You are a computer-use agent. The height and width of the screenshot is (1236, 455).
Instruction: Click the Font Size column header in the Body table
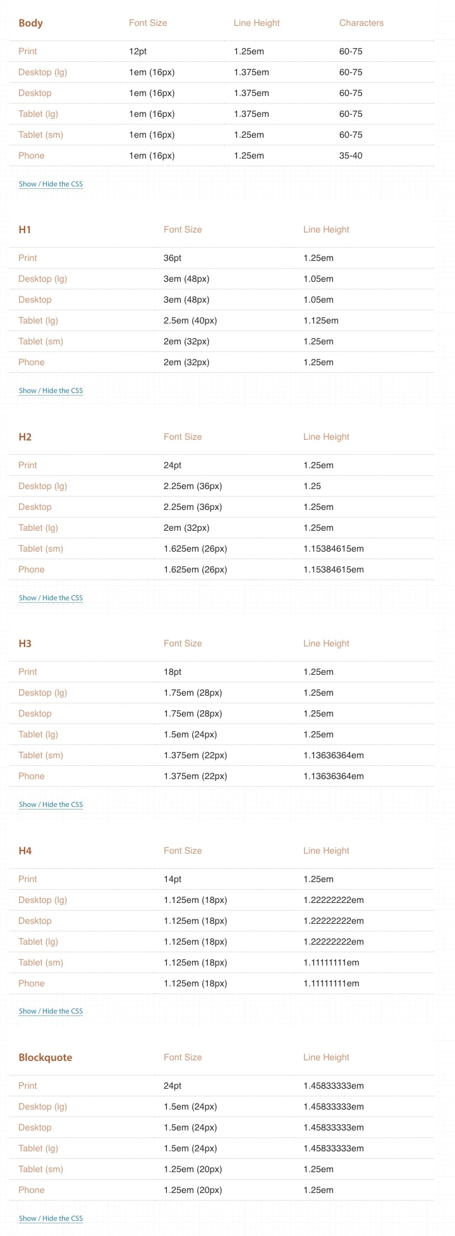148,23
